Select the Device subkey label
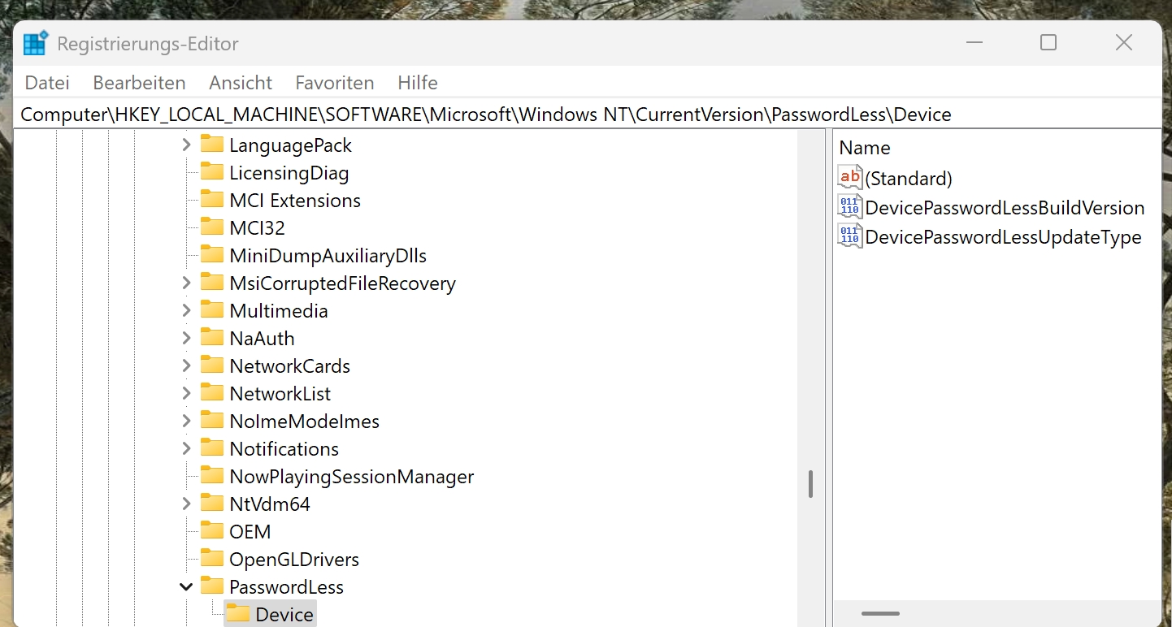The image size is (1172, 627). point(284,615)
